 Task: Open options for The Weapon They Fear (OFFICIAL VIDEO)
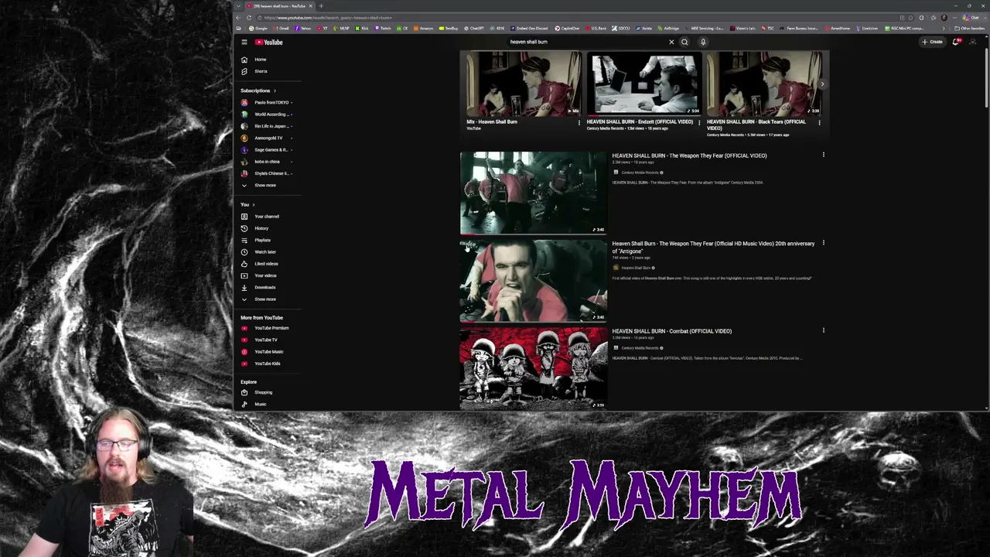823,155
